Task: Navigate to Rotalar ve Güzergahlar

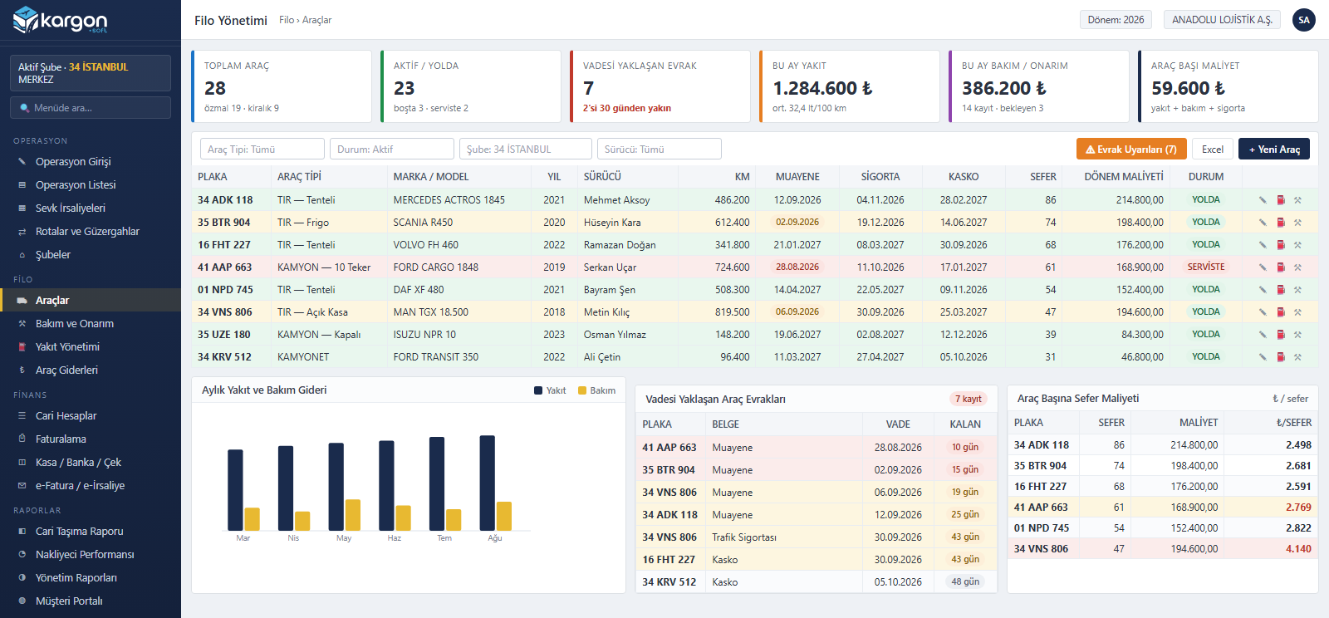Action: coord(91,232)
